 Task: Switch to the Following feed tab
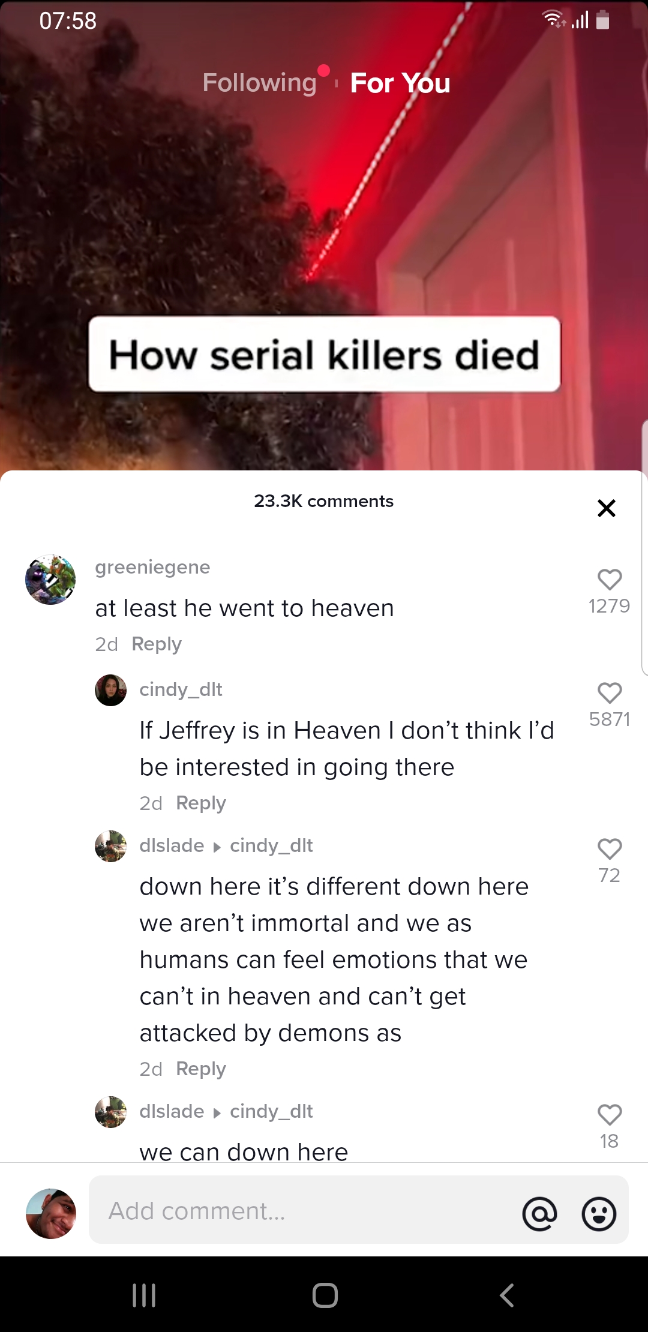coord(259,83)
